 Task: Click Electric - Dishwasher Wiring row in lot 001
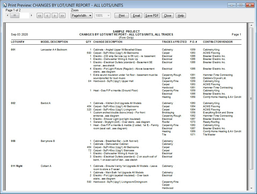(116, 59)
